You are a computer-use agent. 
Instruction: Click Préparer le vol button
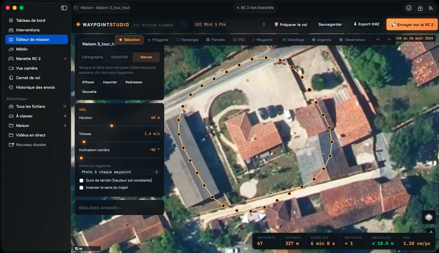[291, 24]
